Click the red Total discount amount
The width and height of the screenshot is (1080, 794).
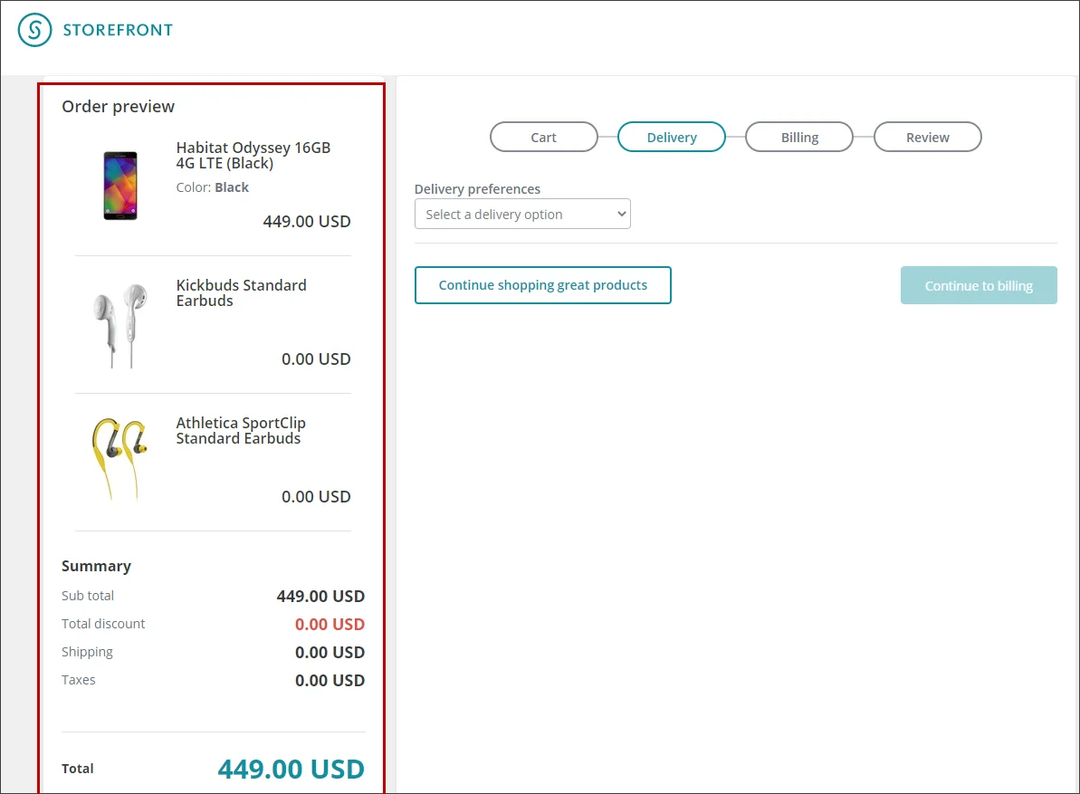[330, 625]
